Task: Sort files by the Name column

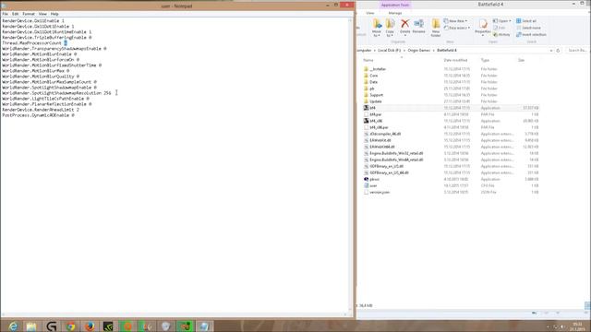Action: pyautogui.click(x=368, y=60)
